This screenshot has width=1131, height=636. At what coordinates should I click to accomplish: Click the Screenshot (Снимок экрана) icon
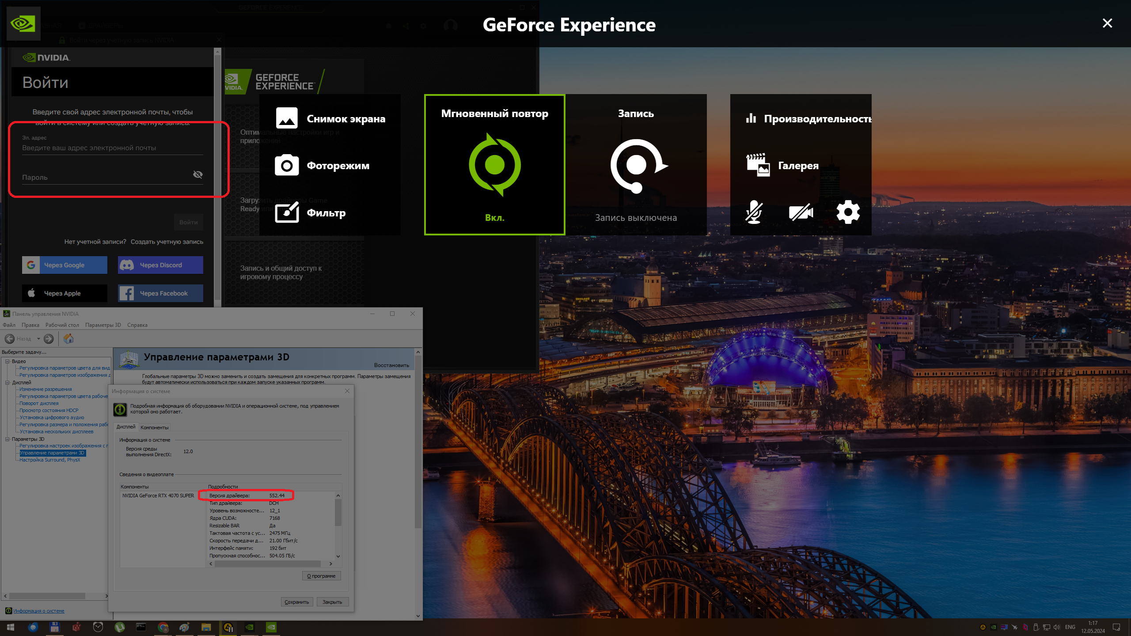(287, 118)
